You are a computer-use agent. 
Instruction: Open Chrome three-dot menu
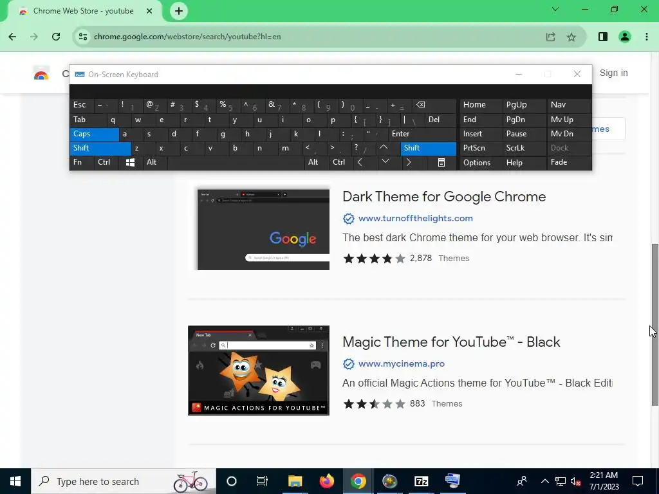click(647, 37)
